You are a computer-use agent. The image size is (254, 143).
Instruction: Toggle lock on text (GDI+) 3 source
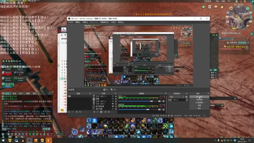click(x=116, y=96)
